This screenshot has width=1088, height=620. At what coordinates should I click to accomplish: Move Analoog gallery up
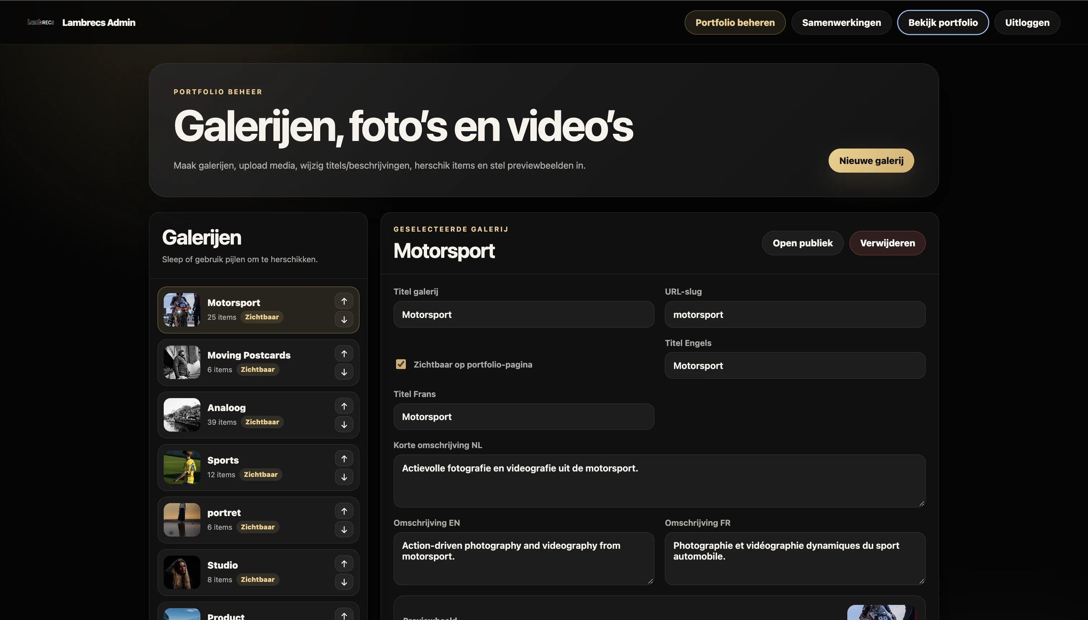pos(344,406)
